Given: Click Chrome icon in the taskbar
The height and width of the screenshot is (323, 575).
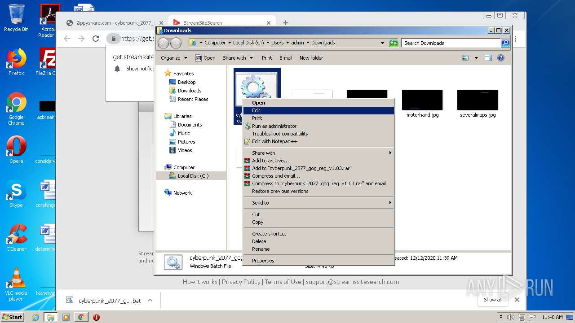Looking at the screenshot, I should pyautogui.click(x=81, y=317).
